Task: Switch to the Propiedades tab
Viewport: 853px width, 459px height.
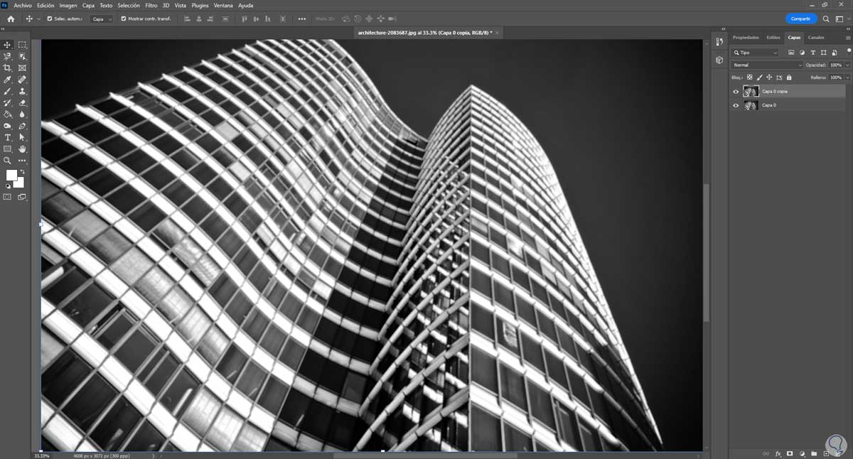Action: [746, 38]
